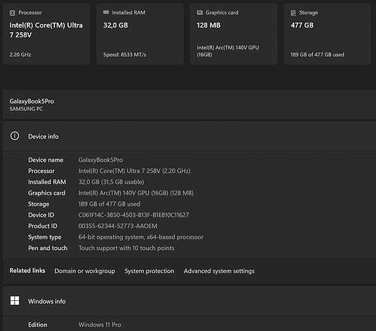Select the SAMSUNG PC text
The height and width of the screenshot is (331, 376).
point(26,109)
